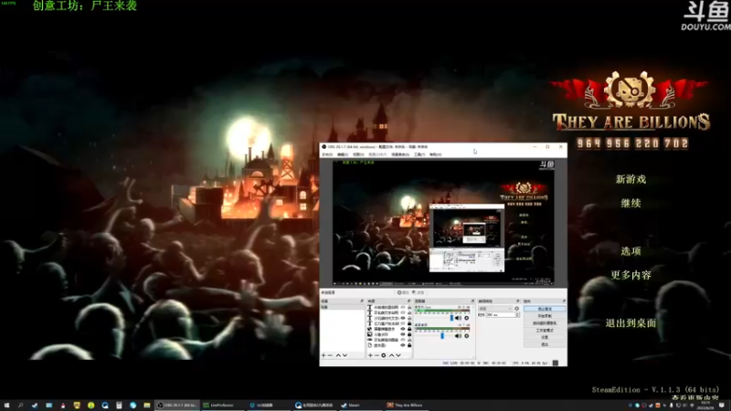Pop out the controls dock panel
The height and width of the screenshot is (411, 731).
pyautogui.click(x=565, y=301)
